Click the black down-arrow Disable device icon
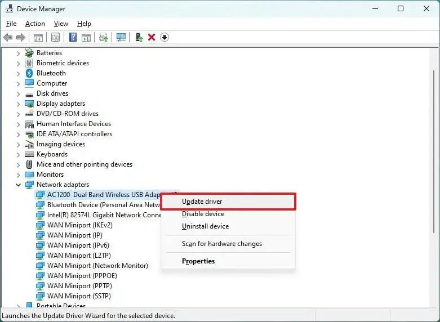440x322 pixels. [165, 37]
